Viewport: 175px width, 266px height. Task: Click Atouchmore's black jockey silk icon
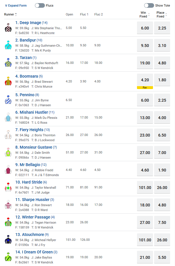click(x=8, y=240)
